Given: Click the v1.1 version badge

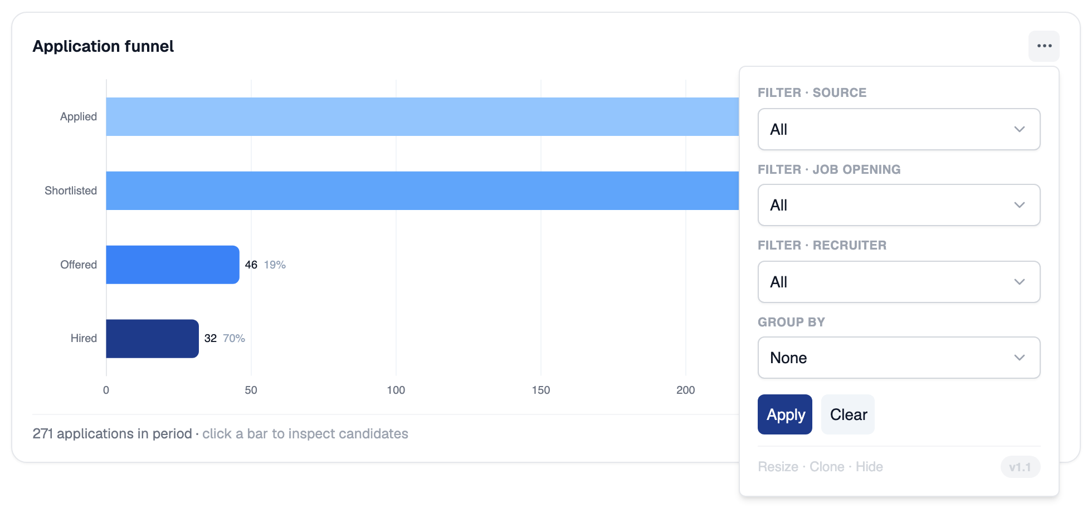Looking at the screenshot, I should (1020, 467).
